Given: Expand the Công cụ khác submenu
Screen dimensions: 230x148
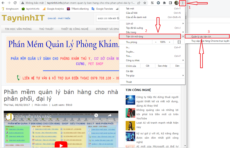Looking at the screenshot, I should 151,60.
